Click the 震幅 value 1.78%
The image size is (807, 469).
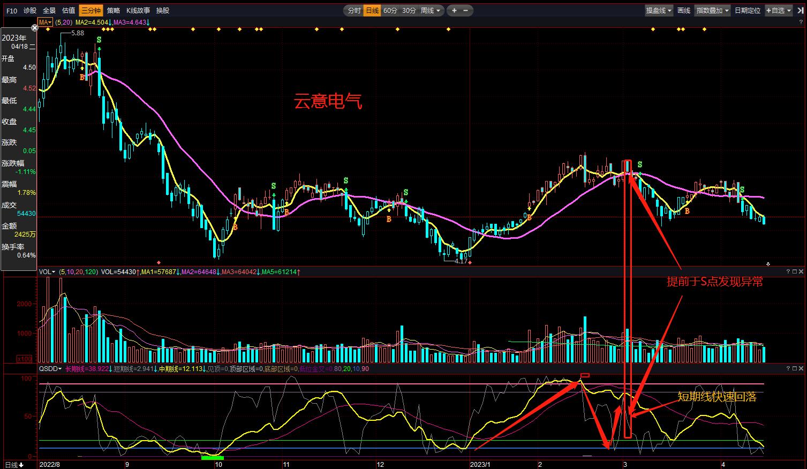click(27, 193)
